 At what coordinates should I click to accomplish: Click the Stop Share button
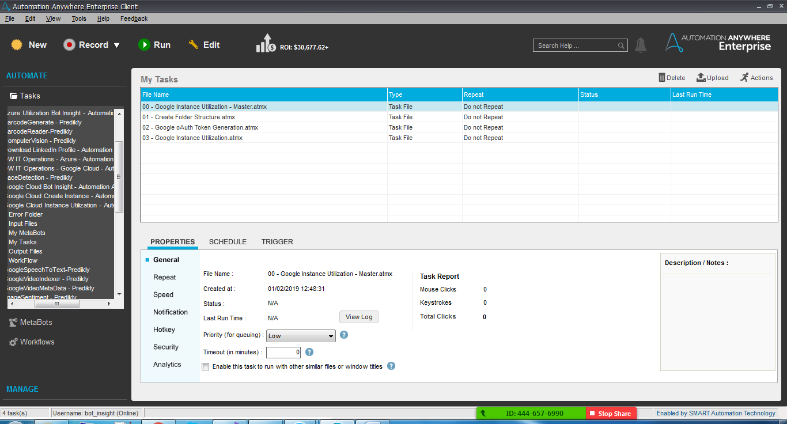coord(611,413)
